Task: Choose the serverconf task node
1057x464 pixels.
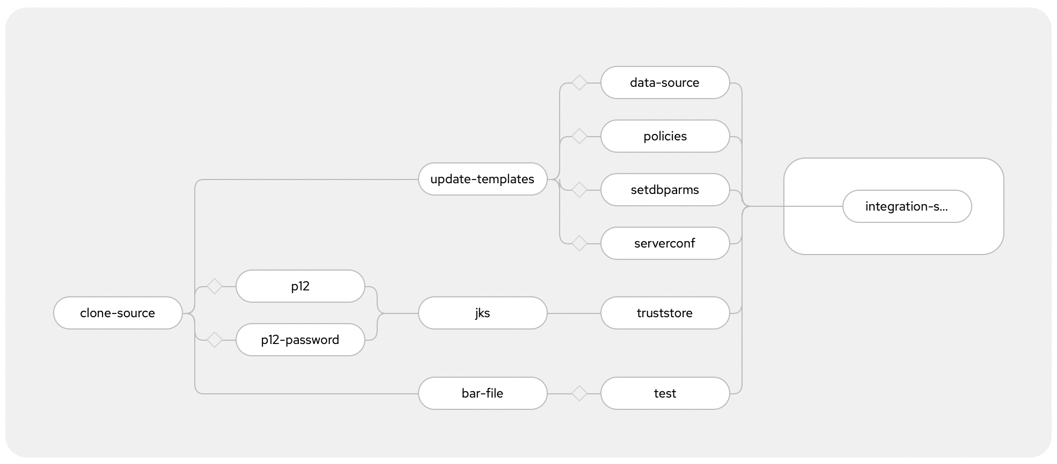Action: (665, 243)
